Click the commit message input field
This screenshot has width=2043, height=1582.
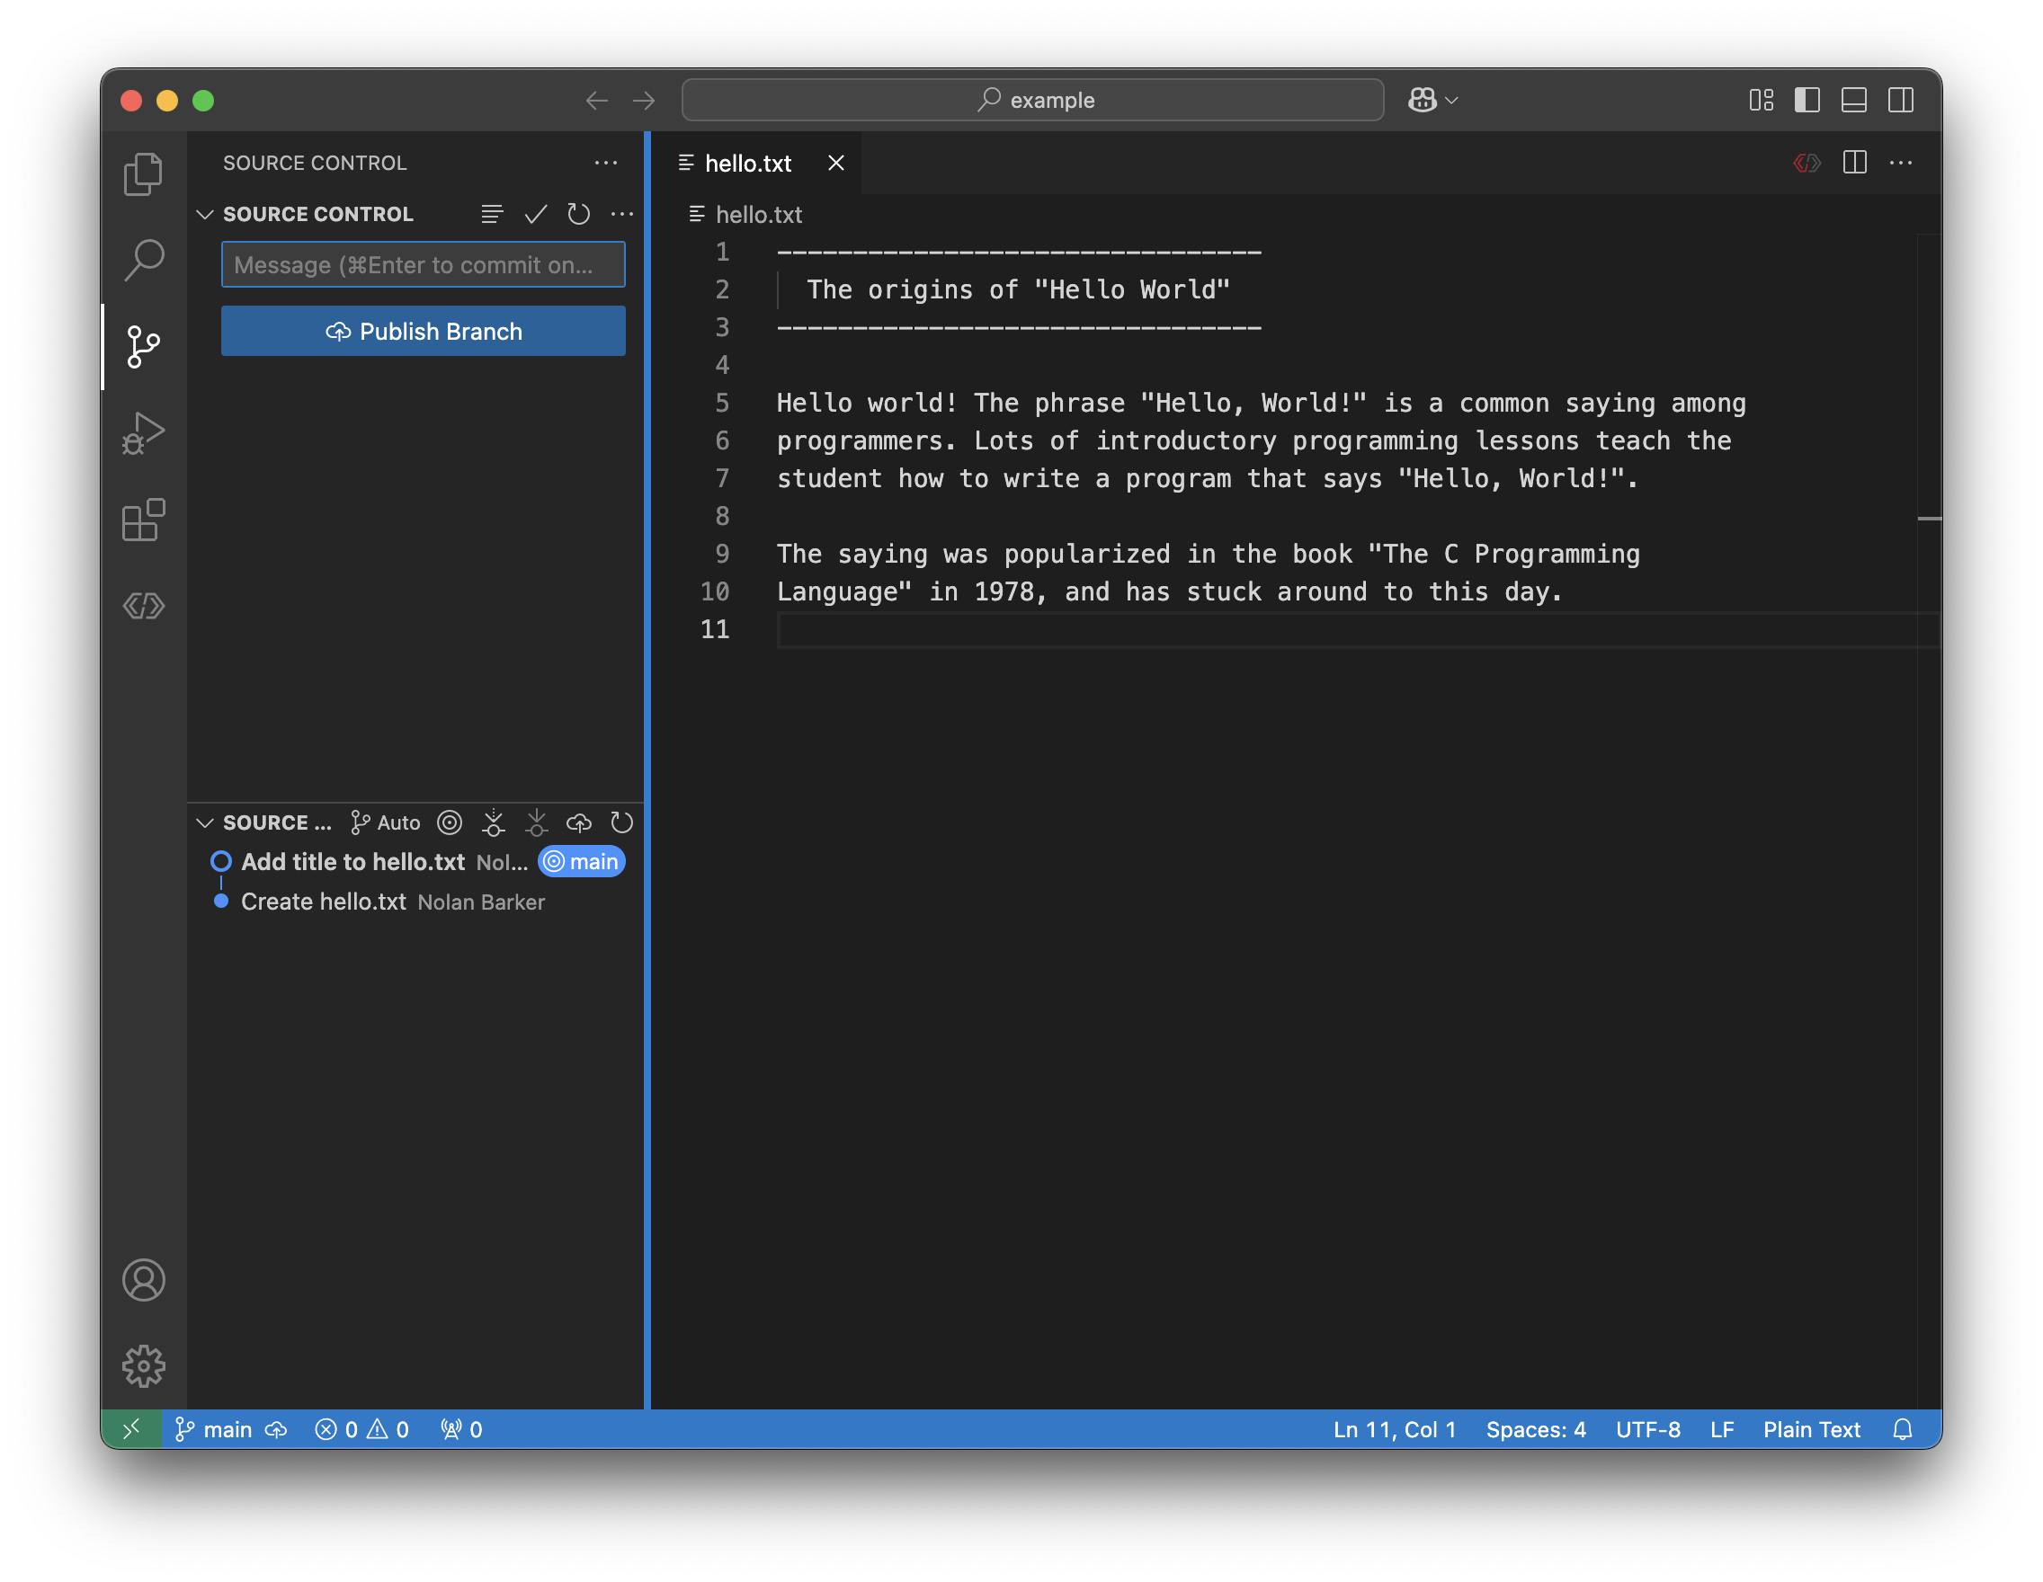click(423, 264)
